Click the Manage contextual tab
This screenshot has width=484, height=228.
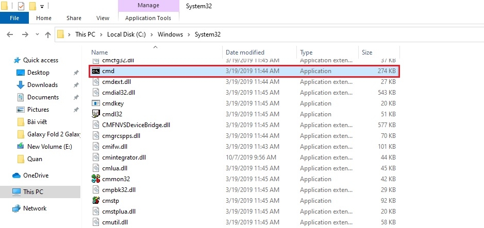[148, 6]
